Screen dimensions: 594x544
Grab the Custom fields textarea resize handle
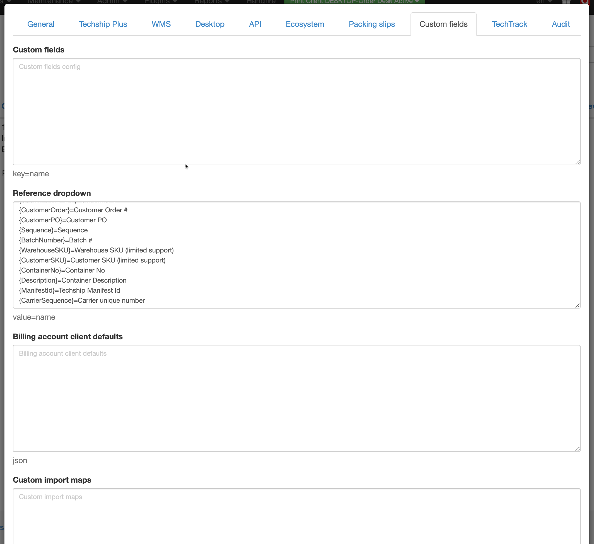[x=577, y=162]
